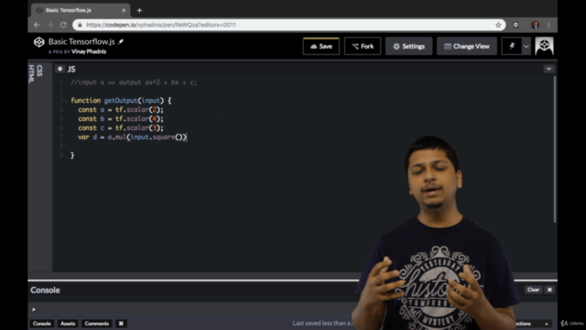Screen dimensions: 586x330
Task: Close the Basic Tensorflow.js browser tab
Action: click(x=124, y=10)
